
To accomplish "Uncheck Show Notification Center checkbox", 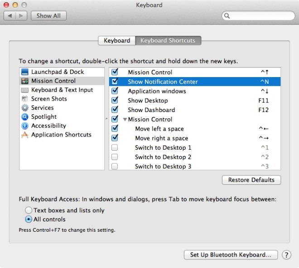I will pos(115,82).
